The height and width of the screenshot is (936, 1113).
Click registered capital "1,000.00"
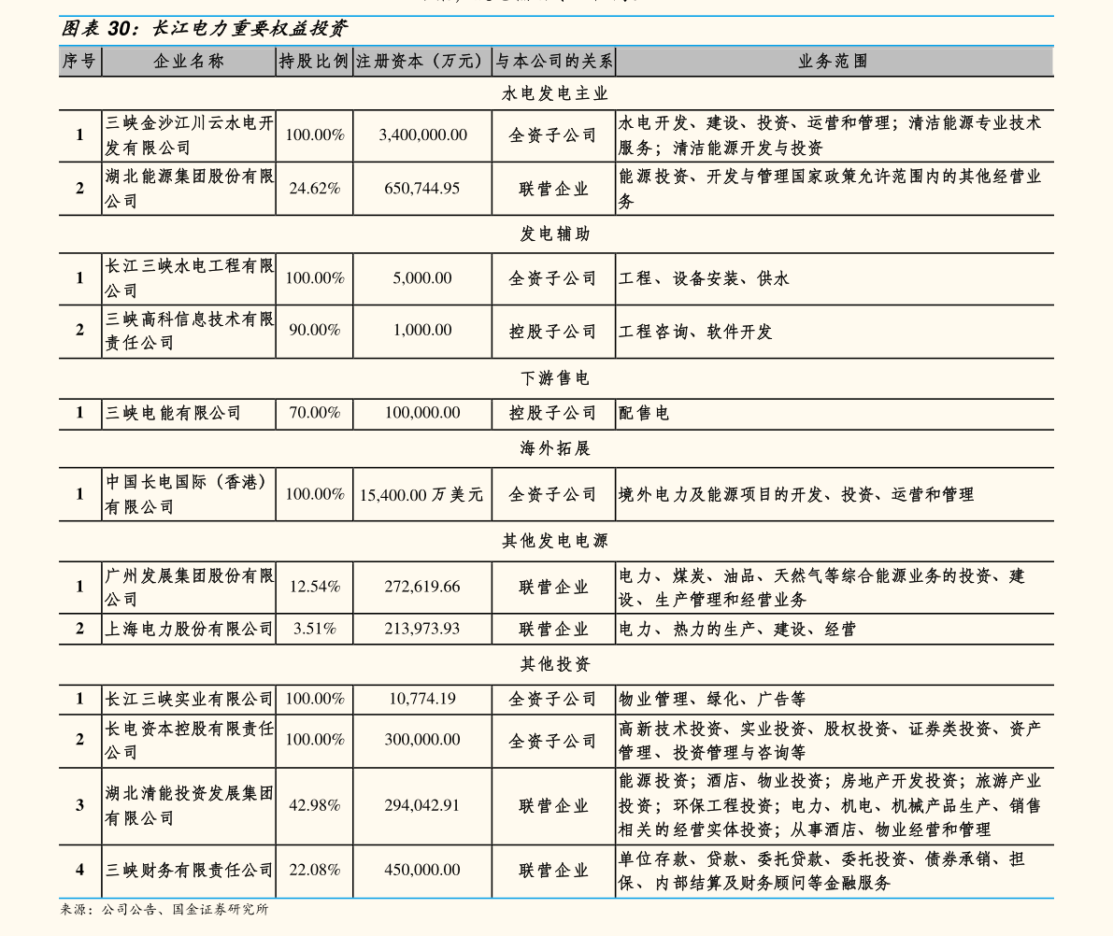pos(422,330)
